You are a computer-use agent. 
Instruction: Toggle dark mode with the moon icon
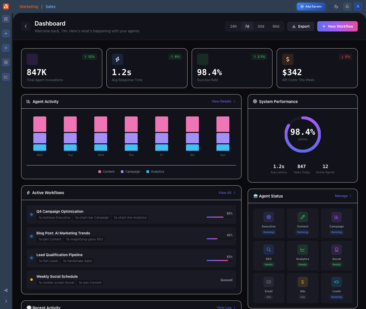(336, 6)
